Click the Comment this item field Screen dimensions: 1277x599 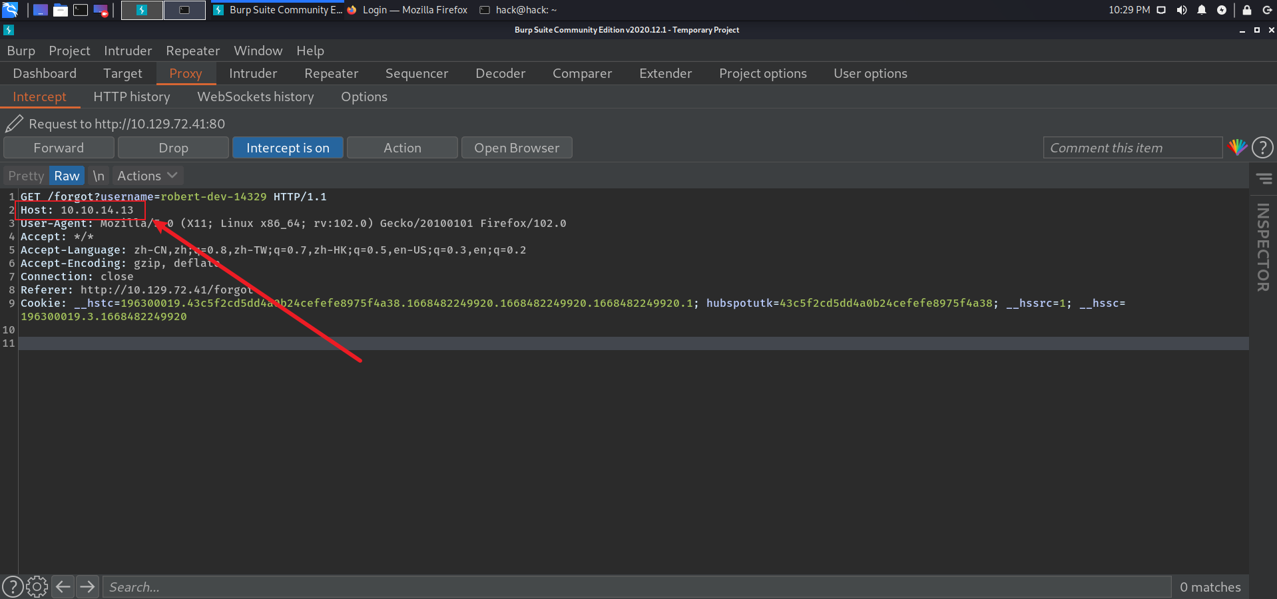(x=1133, y=148)
